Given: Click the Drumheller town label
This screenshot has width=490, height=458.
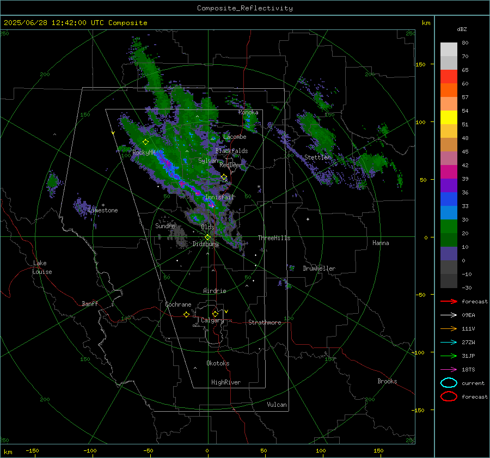Looking at the screenshot, I should pos(319,268).
